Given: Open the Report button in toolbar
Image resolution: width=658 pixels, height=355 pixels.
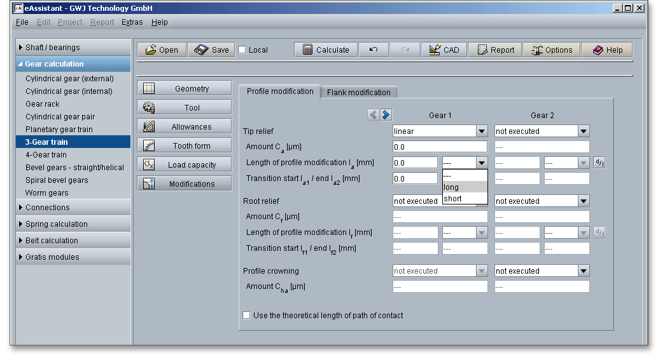Looking at the screenshot, I should coord(496,50).
